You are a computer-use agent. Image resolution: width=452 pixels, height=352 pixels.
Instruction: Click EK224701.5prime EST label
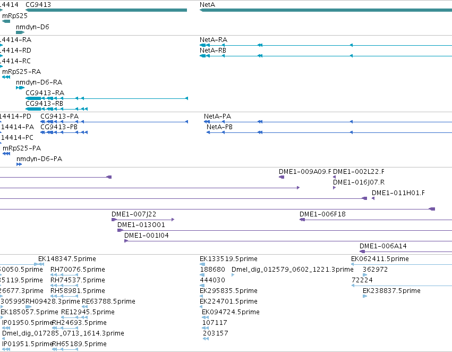pyautogui.click(x=228, y=301)
